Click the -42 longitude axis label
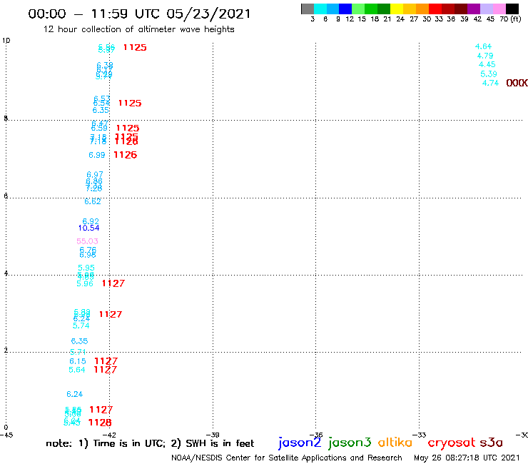The height and width of the screenshot is (464, 528). [109, 435]
